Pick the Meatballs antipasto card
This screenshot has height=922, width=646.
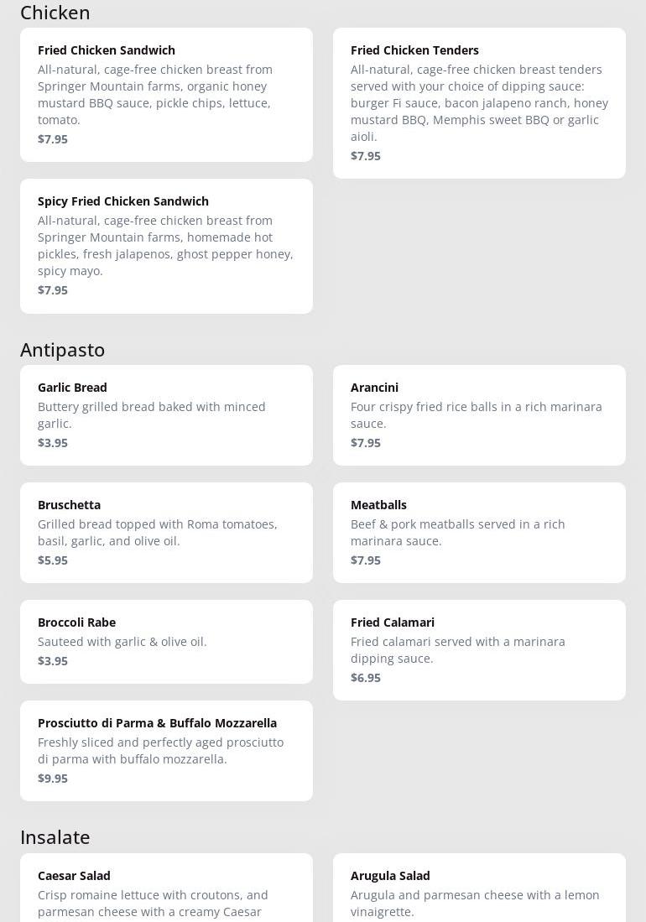point(479,532)
